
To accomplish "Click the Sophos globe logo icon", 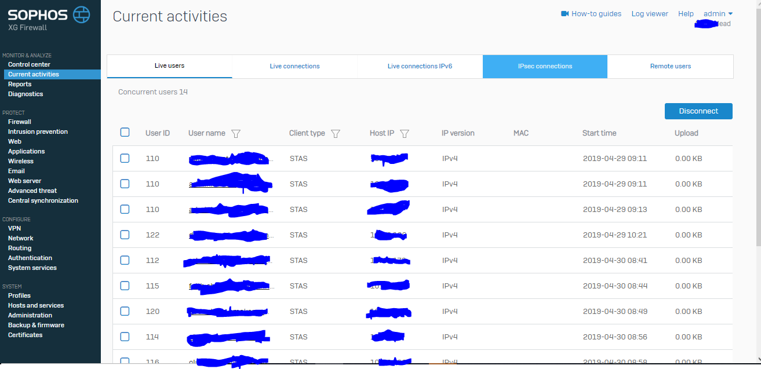I will 82,14.
